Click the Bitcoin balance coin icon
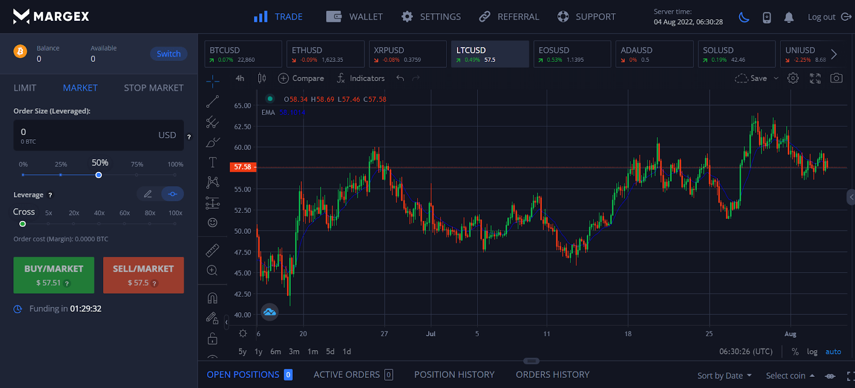The image size is (855, 388). click(20, 51)
